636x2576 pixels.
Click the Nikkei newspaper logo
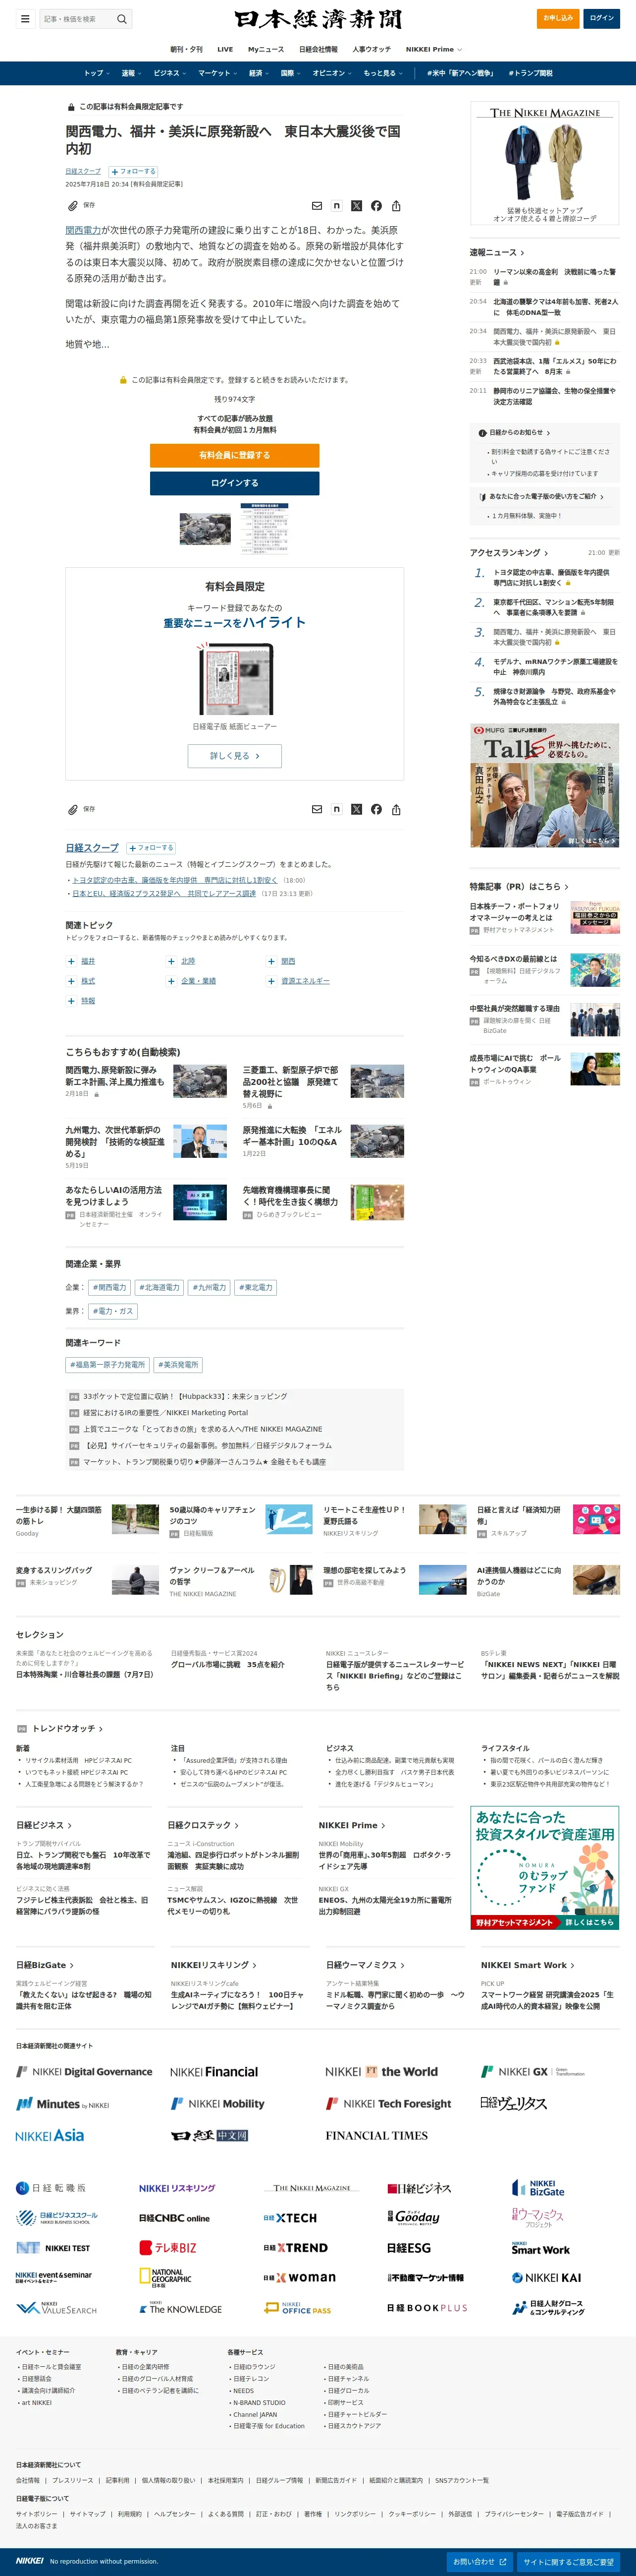[x=318, y=19]
